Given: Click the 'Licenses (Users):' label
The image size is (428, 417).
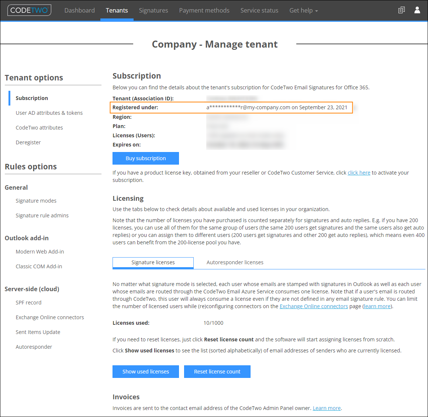Looking at the screenshot, I should (x=134, y=136).
